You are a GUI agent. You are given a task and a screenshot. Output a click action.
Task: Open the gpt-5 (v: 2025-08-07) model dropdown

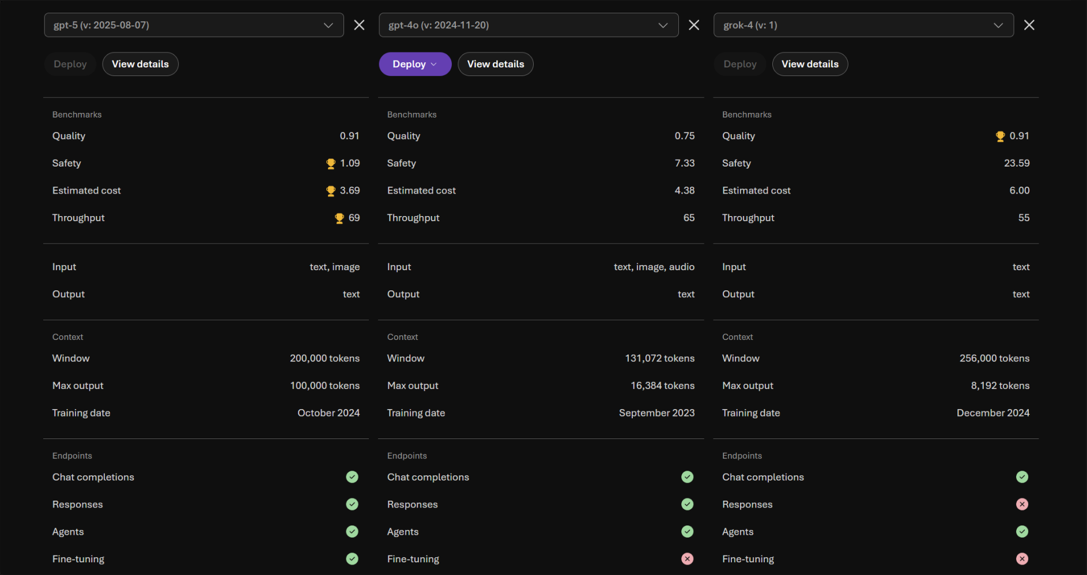(194, 25)
